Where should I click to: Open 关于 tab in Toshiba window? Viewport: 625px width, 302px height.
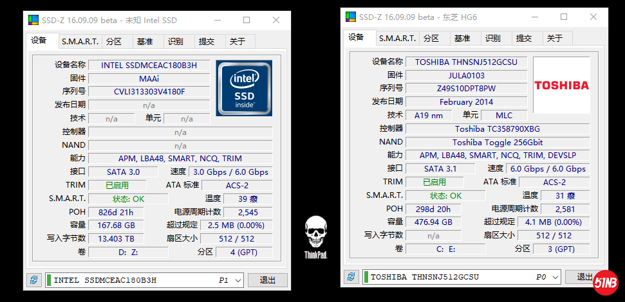pos(554,39)
